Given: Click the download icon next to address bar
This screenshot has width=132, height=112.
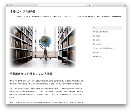Looking at the screenshot, I should (90, 5).
